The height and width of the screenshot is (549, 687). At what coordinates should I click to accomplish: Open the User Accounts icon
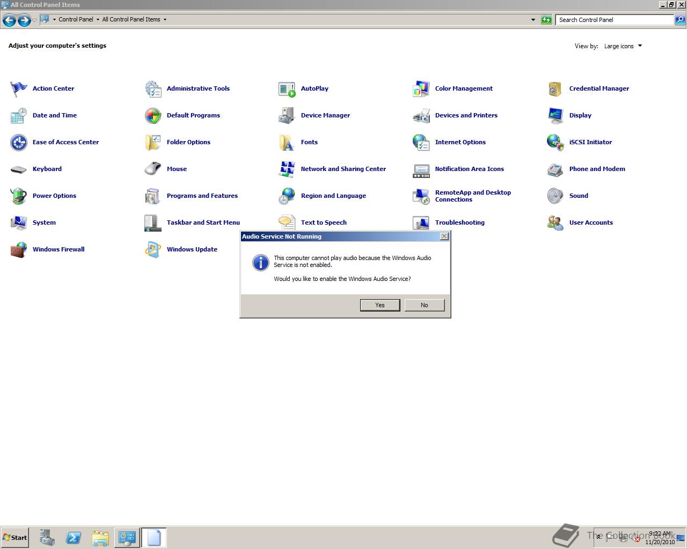[556, 222]
